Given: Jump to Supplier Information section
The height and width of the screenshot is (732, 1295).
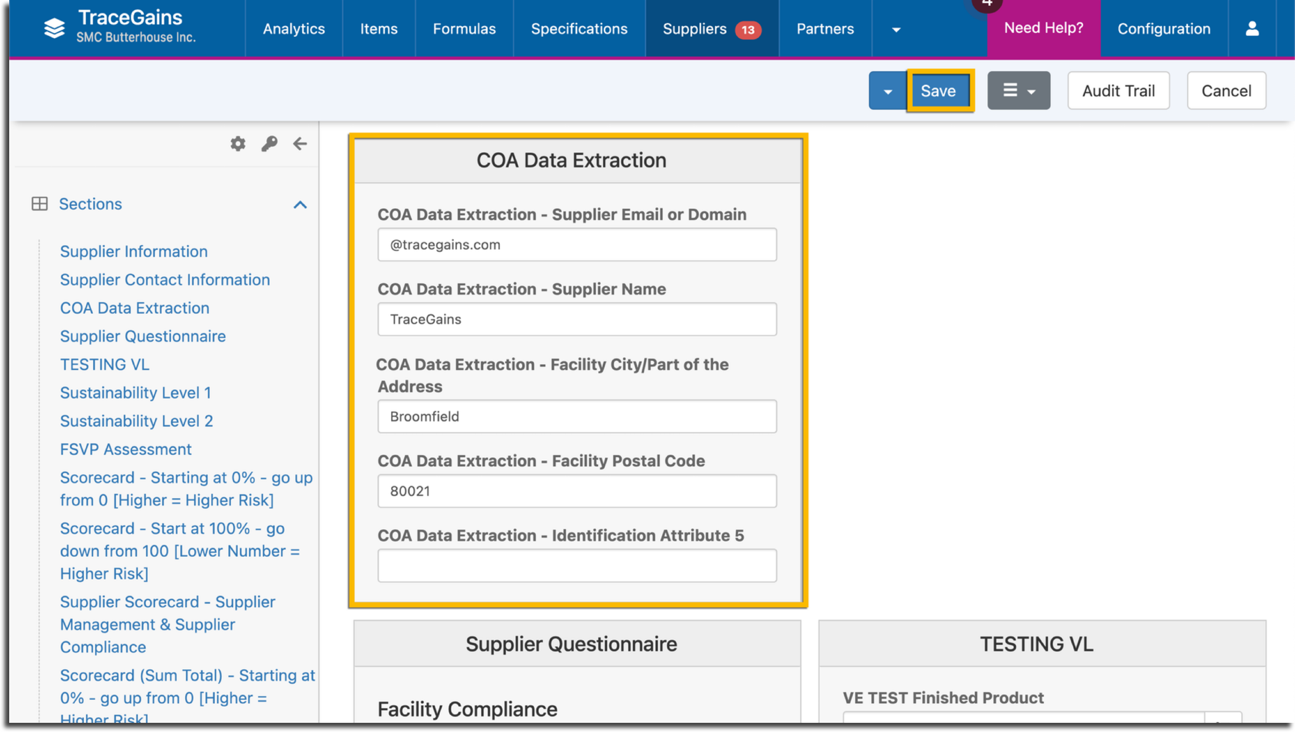Looking at the screenshot, I should click(x=133, y=251).
